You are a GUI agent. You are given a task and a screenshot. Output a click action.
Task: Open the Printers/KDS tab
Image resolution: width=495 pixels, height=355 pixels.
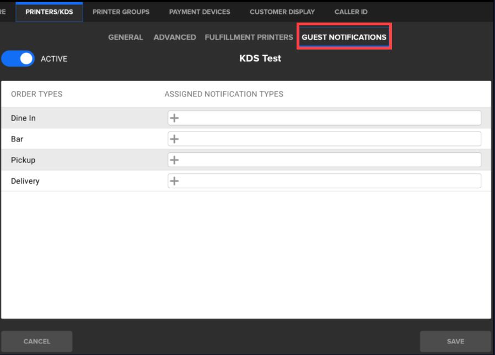coord(49,12)
